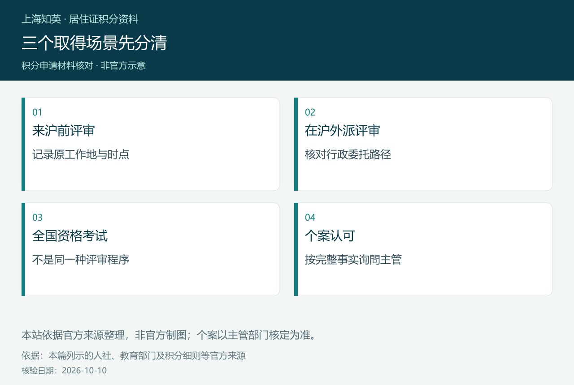Click the number 01 label
The height and width of the screenshot is (385, 574).
[37, 112]
